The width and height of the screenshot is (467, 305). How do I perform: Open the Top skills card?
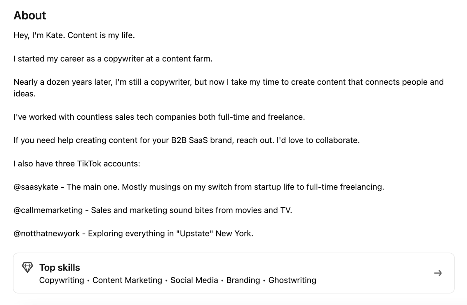click(x=233, y=273)
